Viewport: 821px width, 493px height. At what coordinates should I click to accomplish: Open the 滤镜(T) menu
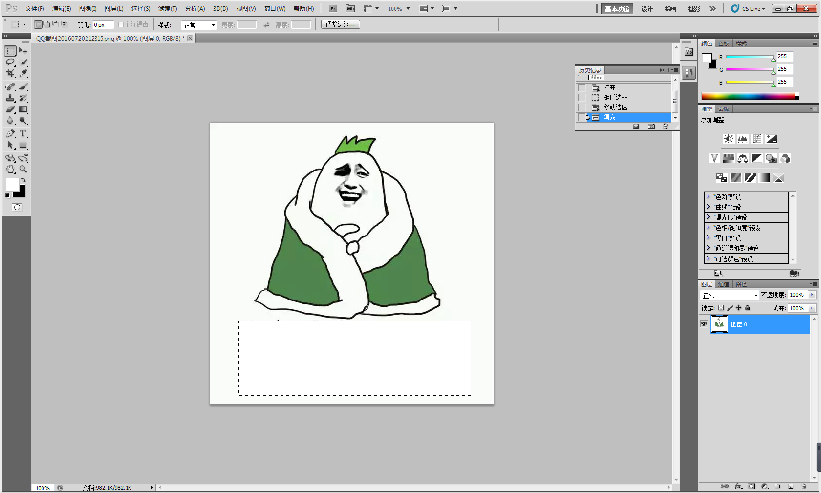click(x=168, y=9)
